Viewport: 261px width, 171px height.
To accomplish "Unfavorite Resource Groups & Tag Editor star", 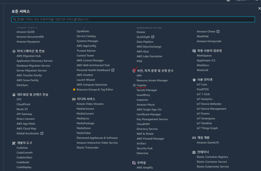I will click(x=74, y=89).
